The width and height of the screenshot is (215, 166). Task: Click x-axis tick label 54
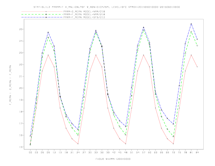click(138, 152)
